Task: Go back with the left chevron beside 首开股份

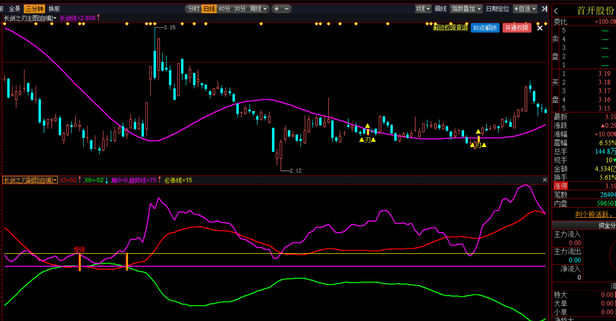Action: pos(556,11)
